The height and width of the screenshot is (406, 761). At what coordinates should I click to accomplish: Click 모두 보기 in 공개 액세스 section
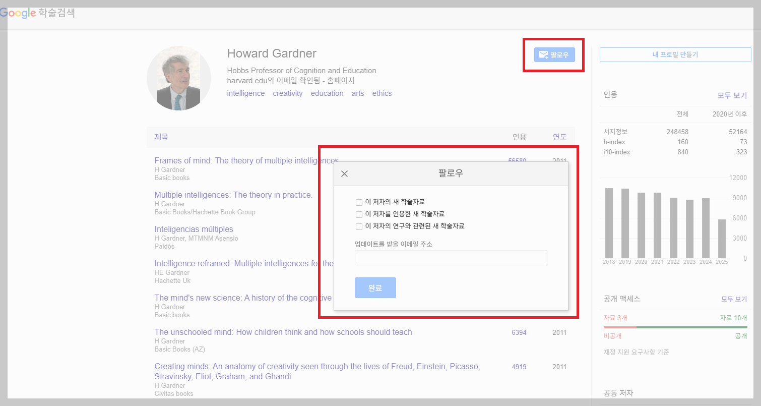pos(733,299)
